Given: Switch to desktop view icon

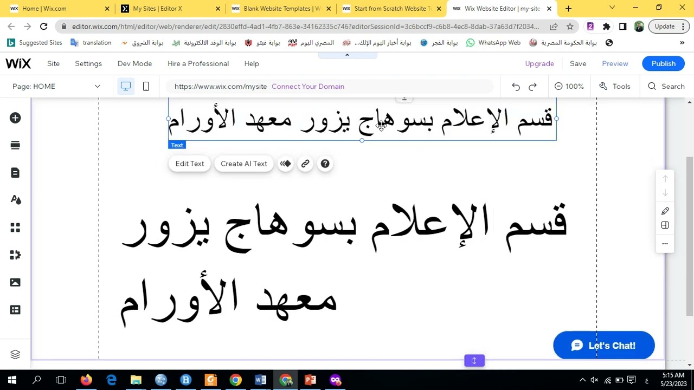Looking at the screenshot, I should (126, 86).
